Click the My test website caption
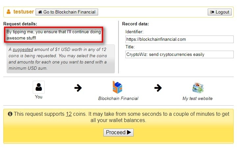237x148 pixels. (x=197, y=98)
